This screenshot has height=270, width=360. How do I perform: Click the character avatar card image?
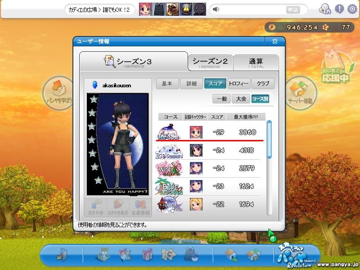tap(118, 144)
